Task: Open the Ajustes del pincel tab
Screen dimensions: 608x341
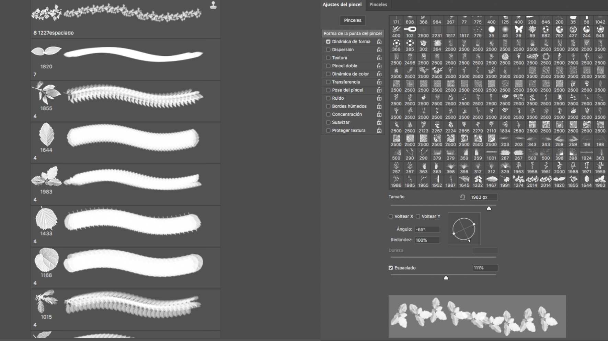Action: click(342, 4)
